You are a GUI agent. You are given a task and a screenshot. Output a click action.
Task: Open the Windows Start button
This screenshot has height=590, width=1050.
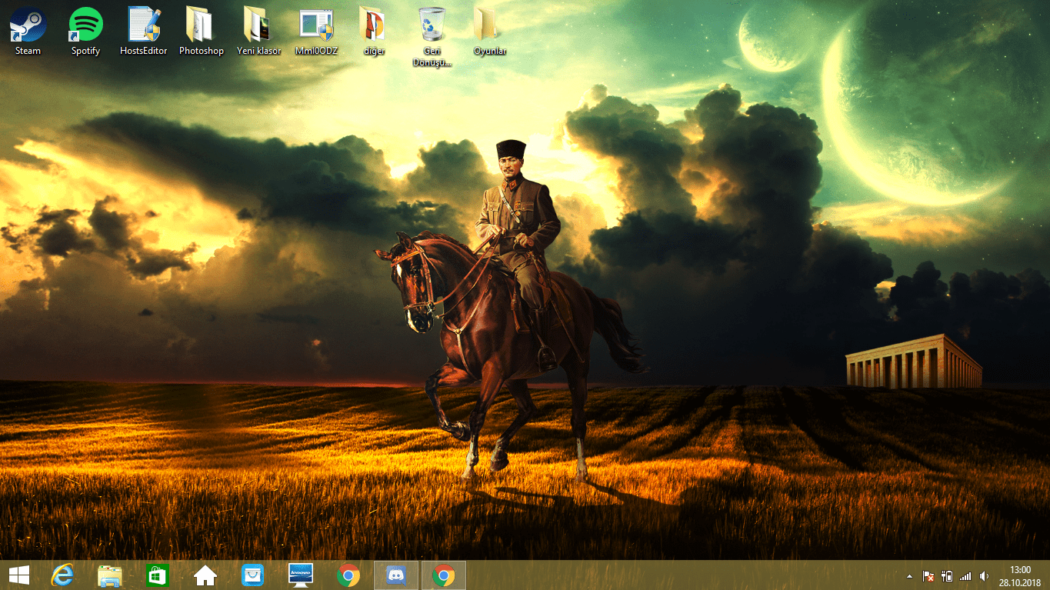click(x=19, y=575)
